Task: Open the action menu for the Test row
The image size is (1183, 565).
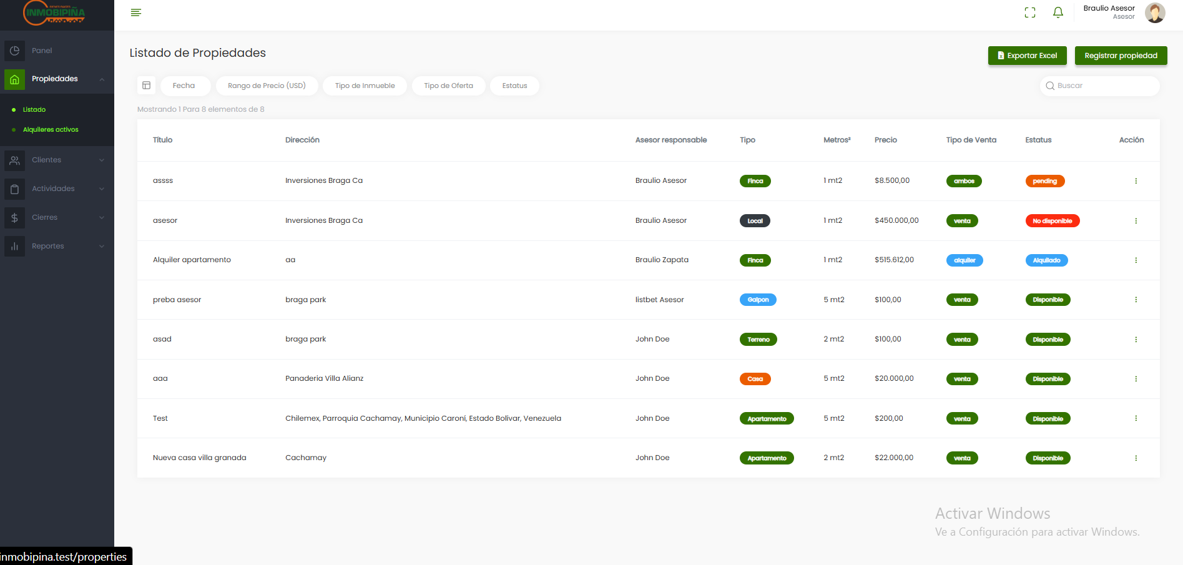Action: tap(1136, 418)
